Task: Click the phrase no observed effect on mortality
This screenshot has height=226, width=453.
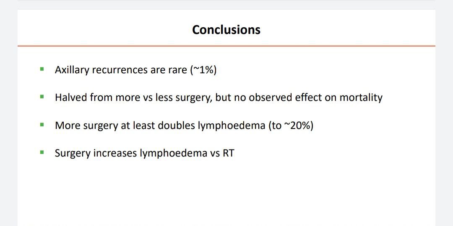Action: click(308, 98)
